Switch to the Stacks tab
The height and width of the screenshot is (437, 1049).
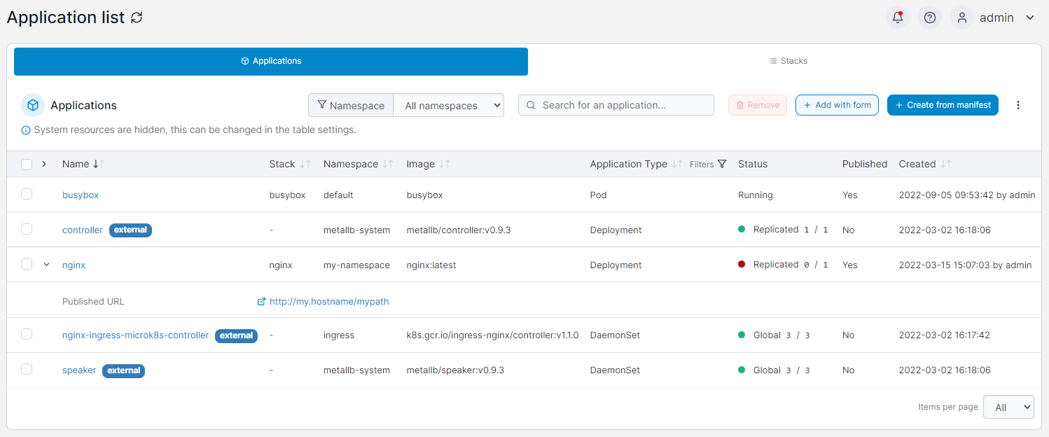pyautogui.click(x=788, y=61)
